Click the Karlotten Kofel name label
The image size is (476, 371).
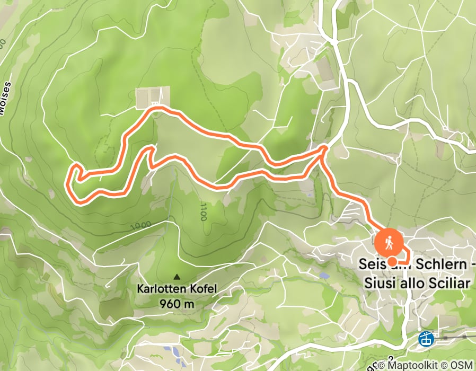[x=177, y=289]
